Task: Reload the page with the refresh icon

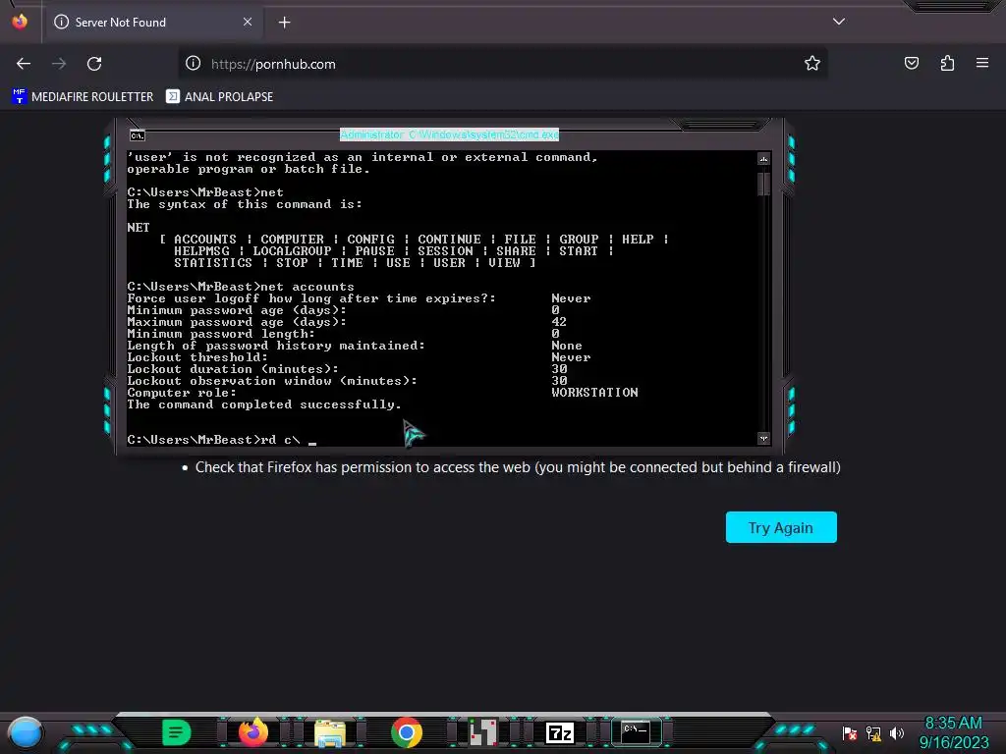Action: [94, 64]
